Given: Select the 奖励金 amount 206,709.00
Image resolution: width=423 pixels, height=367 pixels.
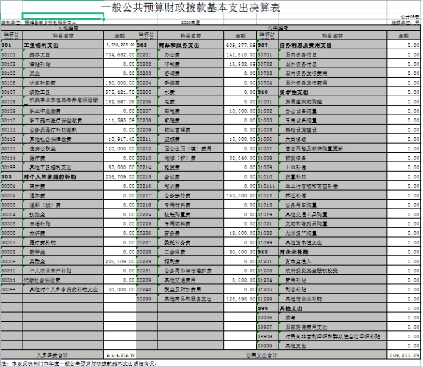Looking at the screenshot, I should pos(120,261).
